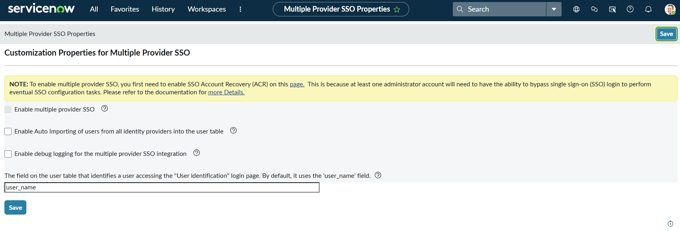The image size is (680, 231).
Task: Toggle Enable multiple provider SSO checkbox
Action: (8, 110)
